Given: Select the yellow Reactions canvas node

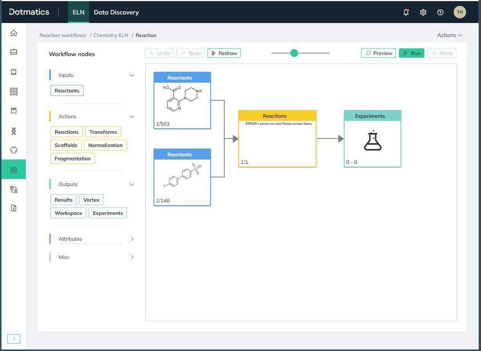Looking at the screenshot, I should (277, 139).
